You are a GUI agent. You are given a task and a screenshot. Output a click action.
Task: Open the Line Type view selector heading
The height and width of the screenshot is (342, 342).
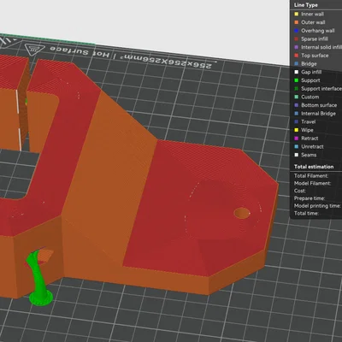pyautogui.click(x=306, y=5)
